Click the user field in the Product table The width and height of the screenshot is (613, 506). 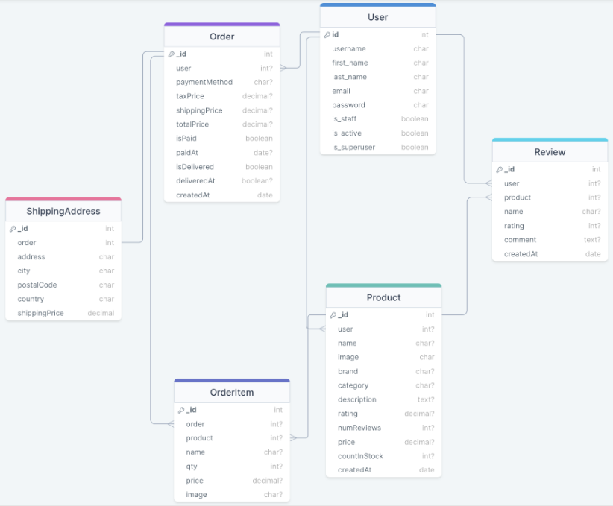(x=383, y=329)
